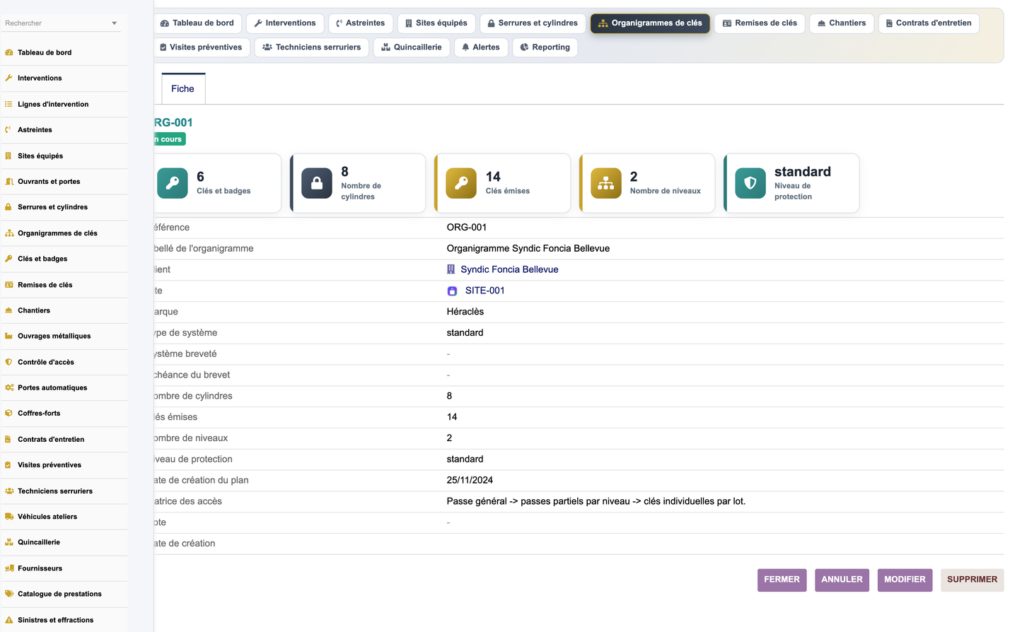The width and height of the screenshot is (1022, 632).
Task: Open Techniciens serruriers top tab
Action: click(x=311, y=47)
